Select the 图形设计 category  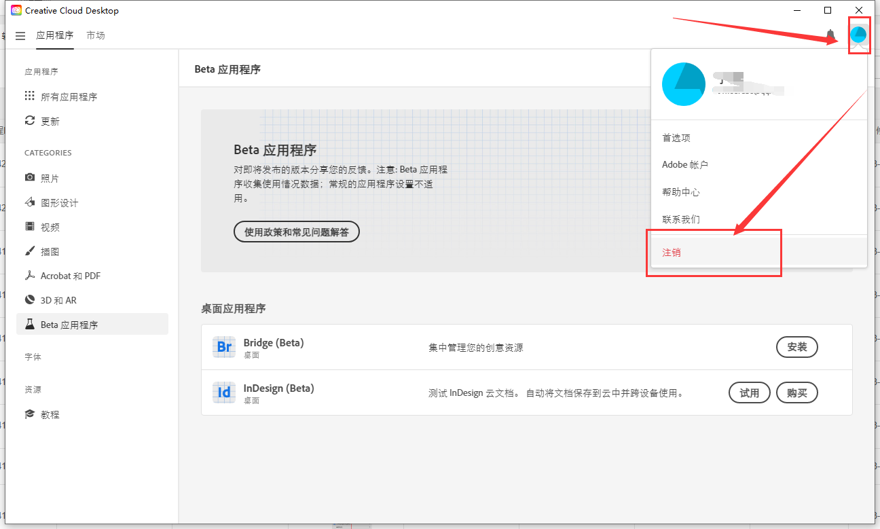point(92,202)
